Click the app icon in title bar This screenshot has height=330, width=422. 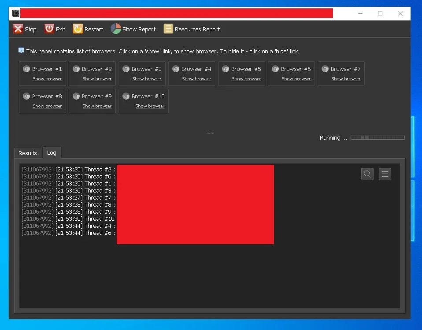(x=16, y=13)
